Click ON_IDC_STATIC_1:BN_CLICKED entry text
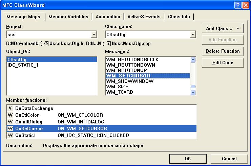 (93, 135)
